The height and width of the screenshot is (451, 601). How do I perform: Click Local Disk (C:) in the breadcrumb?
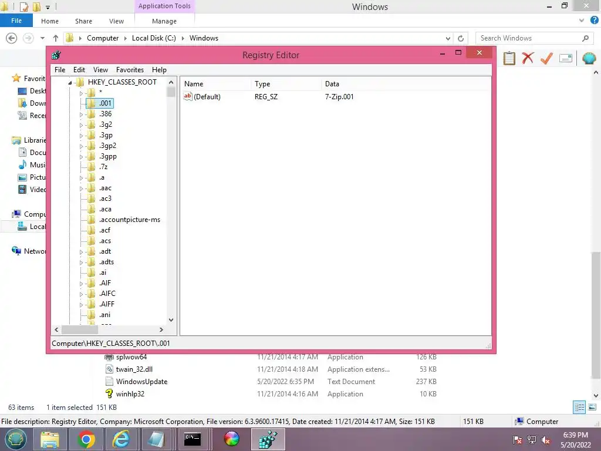click(x=154, y=38)
